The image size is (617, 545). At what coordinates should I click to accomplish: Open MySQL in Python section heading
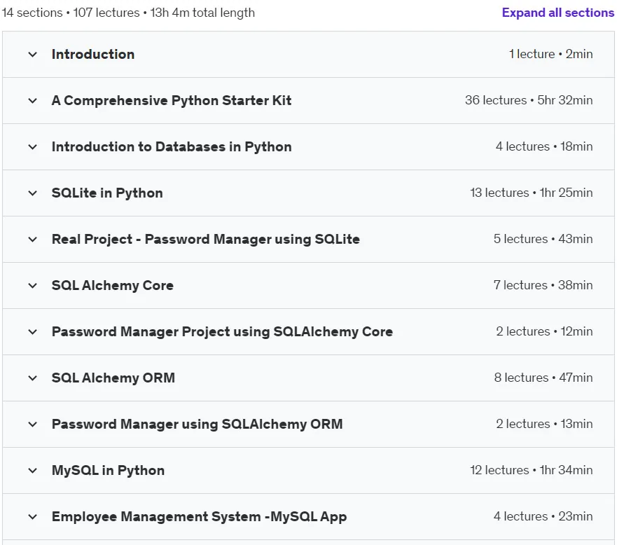point(109,471)
